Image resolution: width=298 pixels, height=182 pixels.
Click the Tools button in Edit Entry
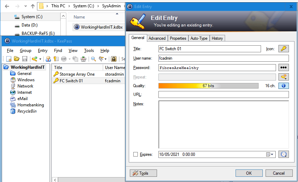[143, 173]
